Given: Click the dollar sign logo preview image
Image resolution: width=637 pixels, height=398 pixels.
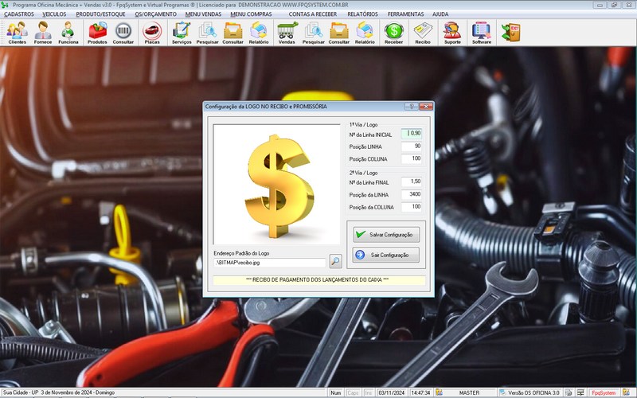Looking at the screenshot, I should (276, 183).
